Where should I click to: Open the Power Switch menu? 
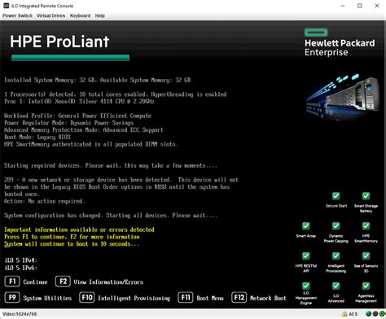click(17, 15)
